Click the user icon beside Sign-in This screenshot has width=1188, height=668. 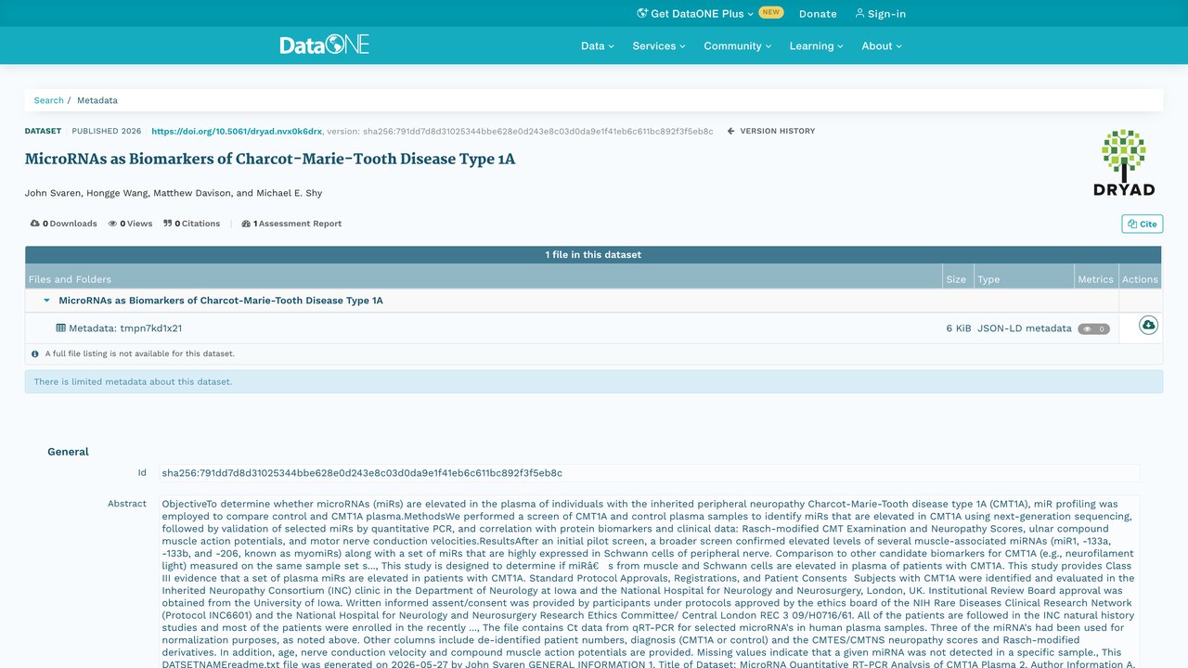click(859, 13)
